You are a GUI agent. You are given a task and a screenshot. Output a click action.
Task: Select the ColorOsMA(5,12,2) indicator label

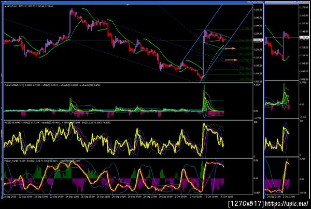click(15, 85)
